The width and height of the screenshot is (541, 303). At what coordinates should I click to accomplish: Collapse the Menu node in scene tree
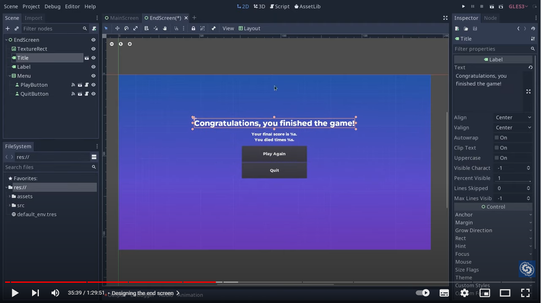(10, 76)
